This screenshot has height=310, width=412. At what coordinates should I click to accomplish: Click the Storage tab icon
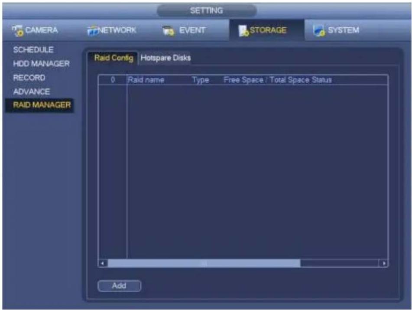tap(243, 31)
